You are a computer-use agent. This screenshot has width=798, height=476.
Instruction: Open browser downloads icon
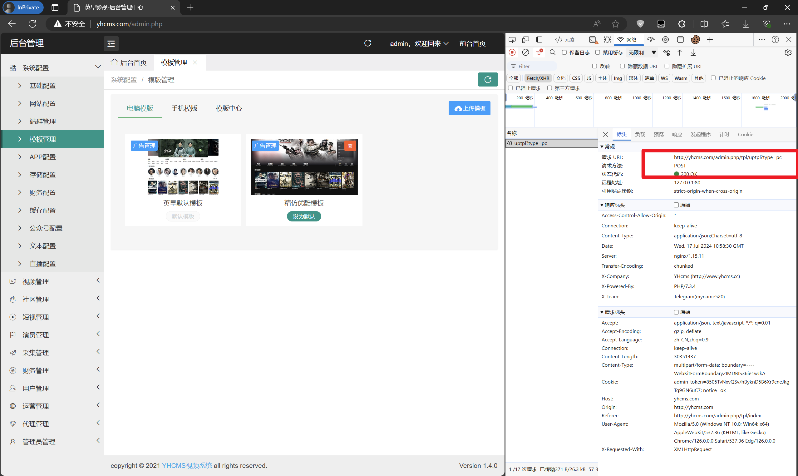click(x=746, y=24)
